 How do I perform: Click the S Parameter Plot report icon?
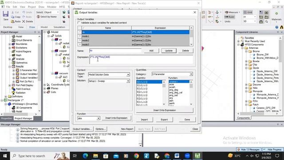tap(17, 70)
